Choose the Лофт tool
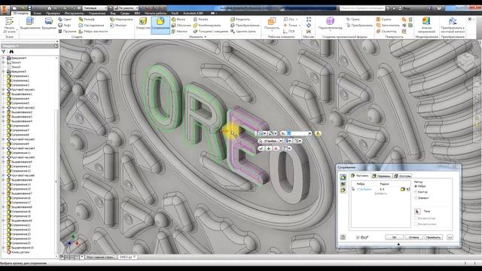This screenshot has width=482, height=271. tap(65, 25)
